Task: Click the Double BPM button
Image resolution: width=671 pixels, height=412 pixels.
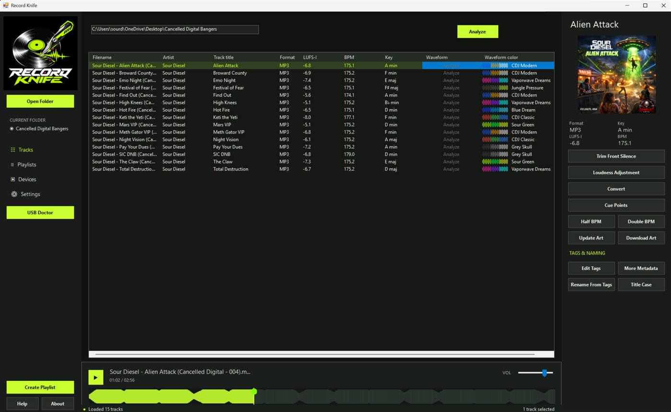Action: [641, 222]
